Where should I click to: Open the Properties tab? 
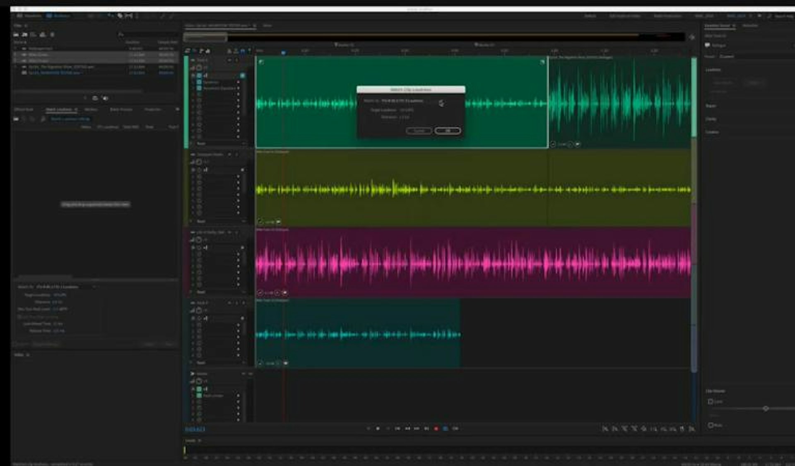point(152,109)
